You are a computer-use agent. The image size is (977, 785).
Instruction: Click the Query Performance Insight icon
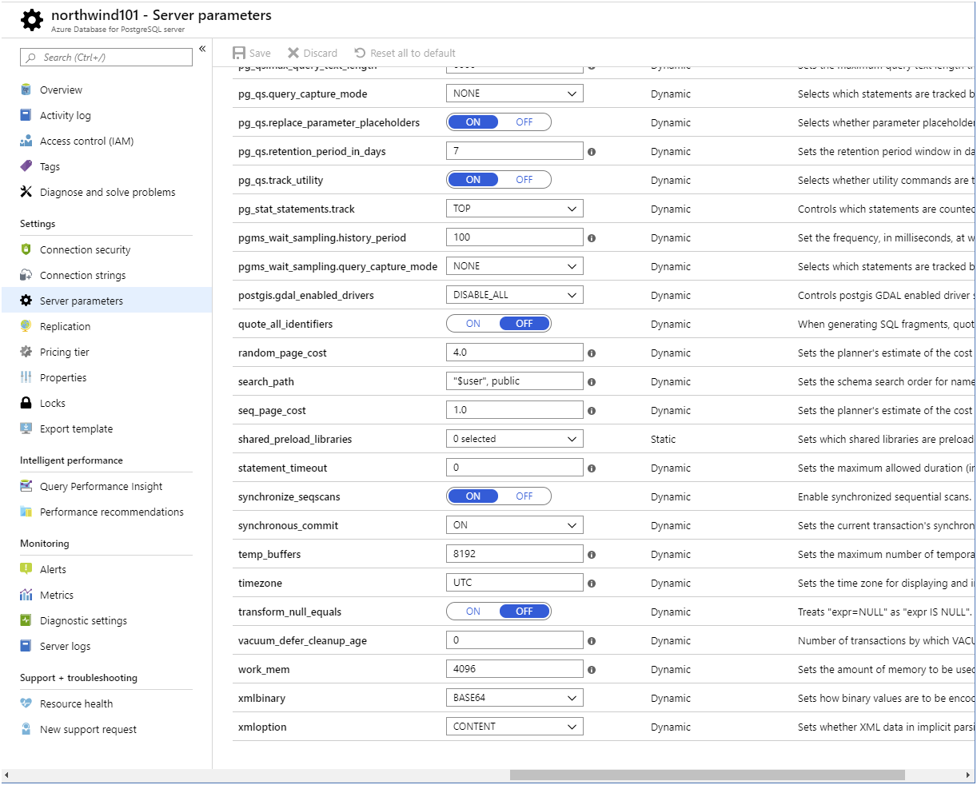(26, 486)
